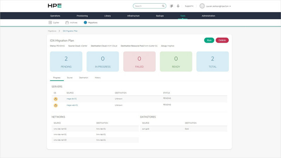
Task: Open the Tools menu
Action: [x=183, y=16]
